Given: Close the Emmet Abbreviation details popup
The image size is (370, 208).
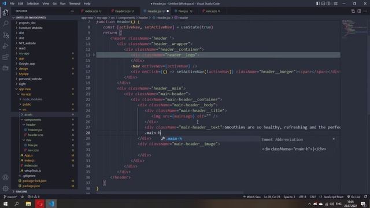Looking at the screenshot, I should [334, 139].
